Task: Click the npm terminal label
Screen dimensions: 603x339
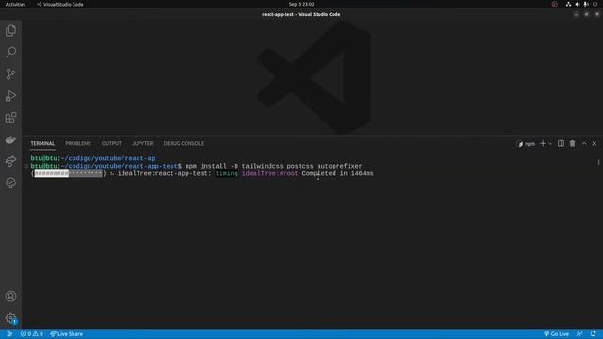Action: 527,144
